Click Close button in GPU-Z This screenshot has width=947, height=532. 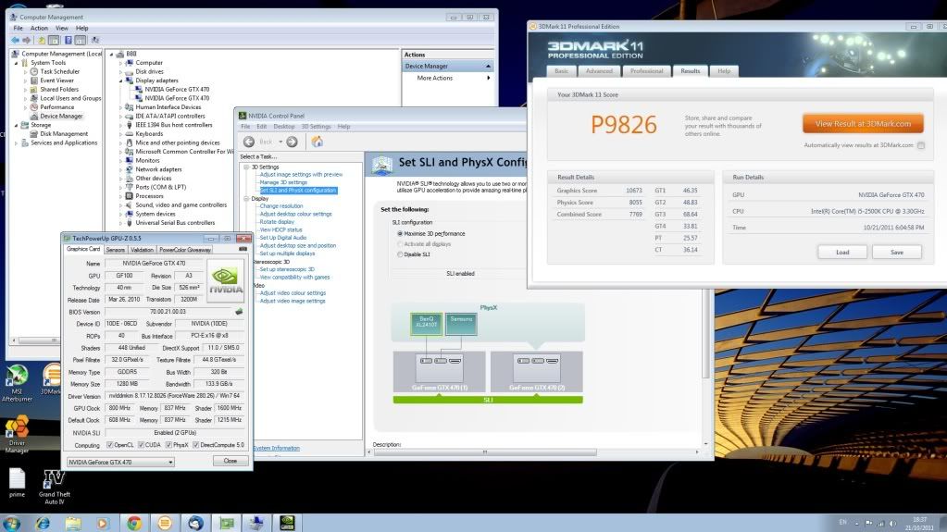231,461
